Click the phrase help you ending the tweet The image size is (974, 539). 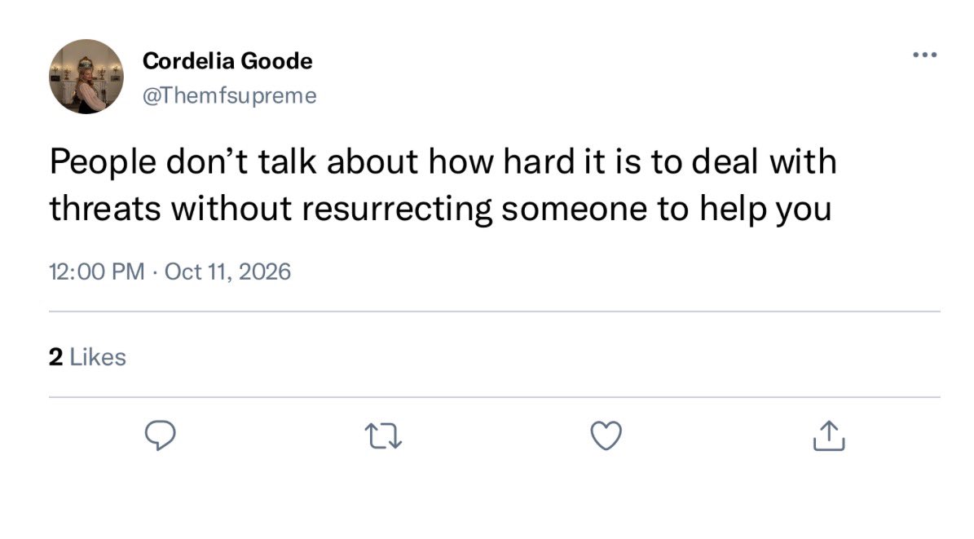(765, 209)
